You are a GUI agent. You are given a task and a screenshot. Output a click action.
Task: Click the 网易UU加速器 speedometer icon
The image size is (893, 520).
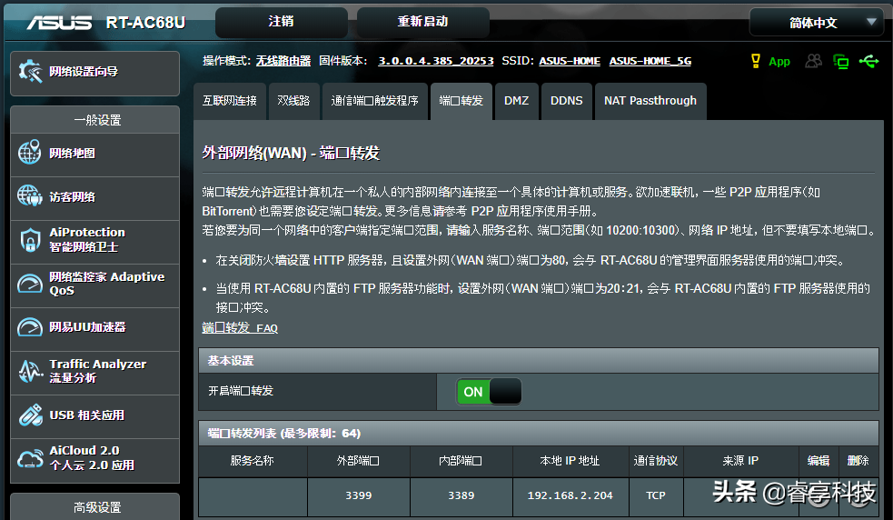coord(30,327)
